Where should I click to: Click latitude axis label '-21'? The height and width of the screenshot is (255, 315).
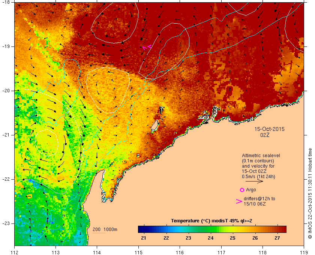pos(5,135)
